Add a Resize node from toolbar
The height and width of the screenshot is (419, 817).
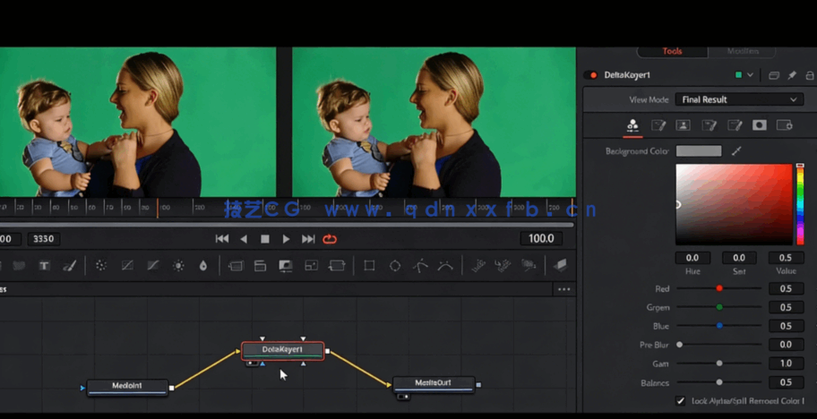(x=311, y=265)
